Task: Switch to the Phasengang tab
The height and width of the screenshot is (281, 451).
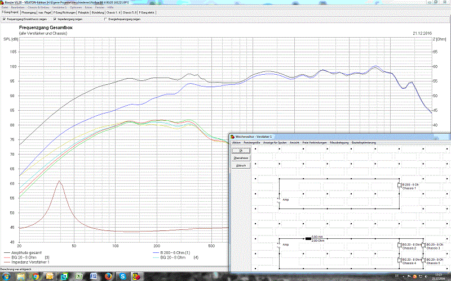Action: (x=29, y=12)
